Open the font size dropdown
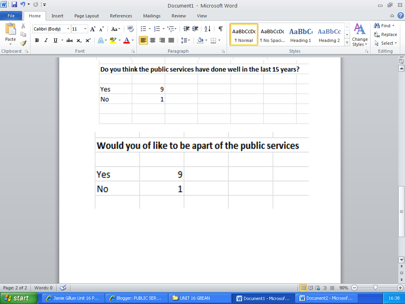The height and width of the screenshot is (304, 405). pyautogui.click(x=85, y=29)
